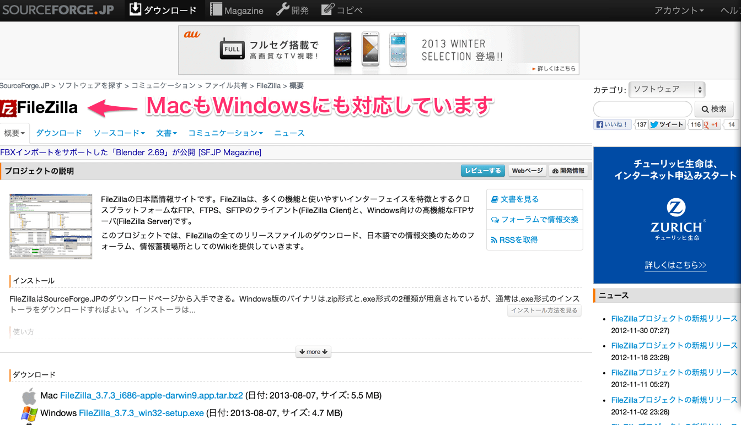
Task: Click SourceForge.JP in breadcrumb
Action: point(24,86)
